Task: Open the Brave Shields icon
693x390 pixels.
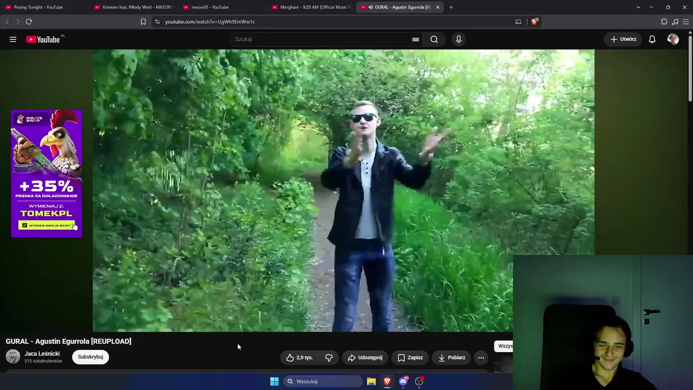Action: (x=535, y=22)
